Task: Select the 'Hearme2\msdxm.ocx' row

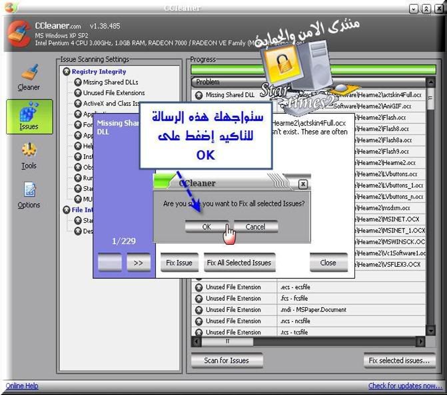Action: tap(390, 208)
